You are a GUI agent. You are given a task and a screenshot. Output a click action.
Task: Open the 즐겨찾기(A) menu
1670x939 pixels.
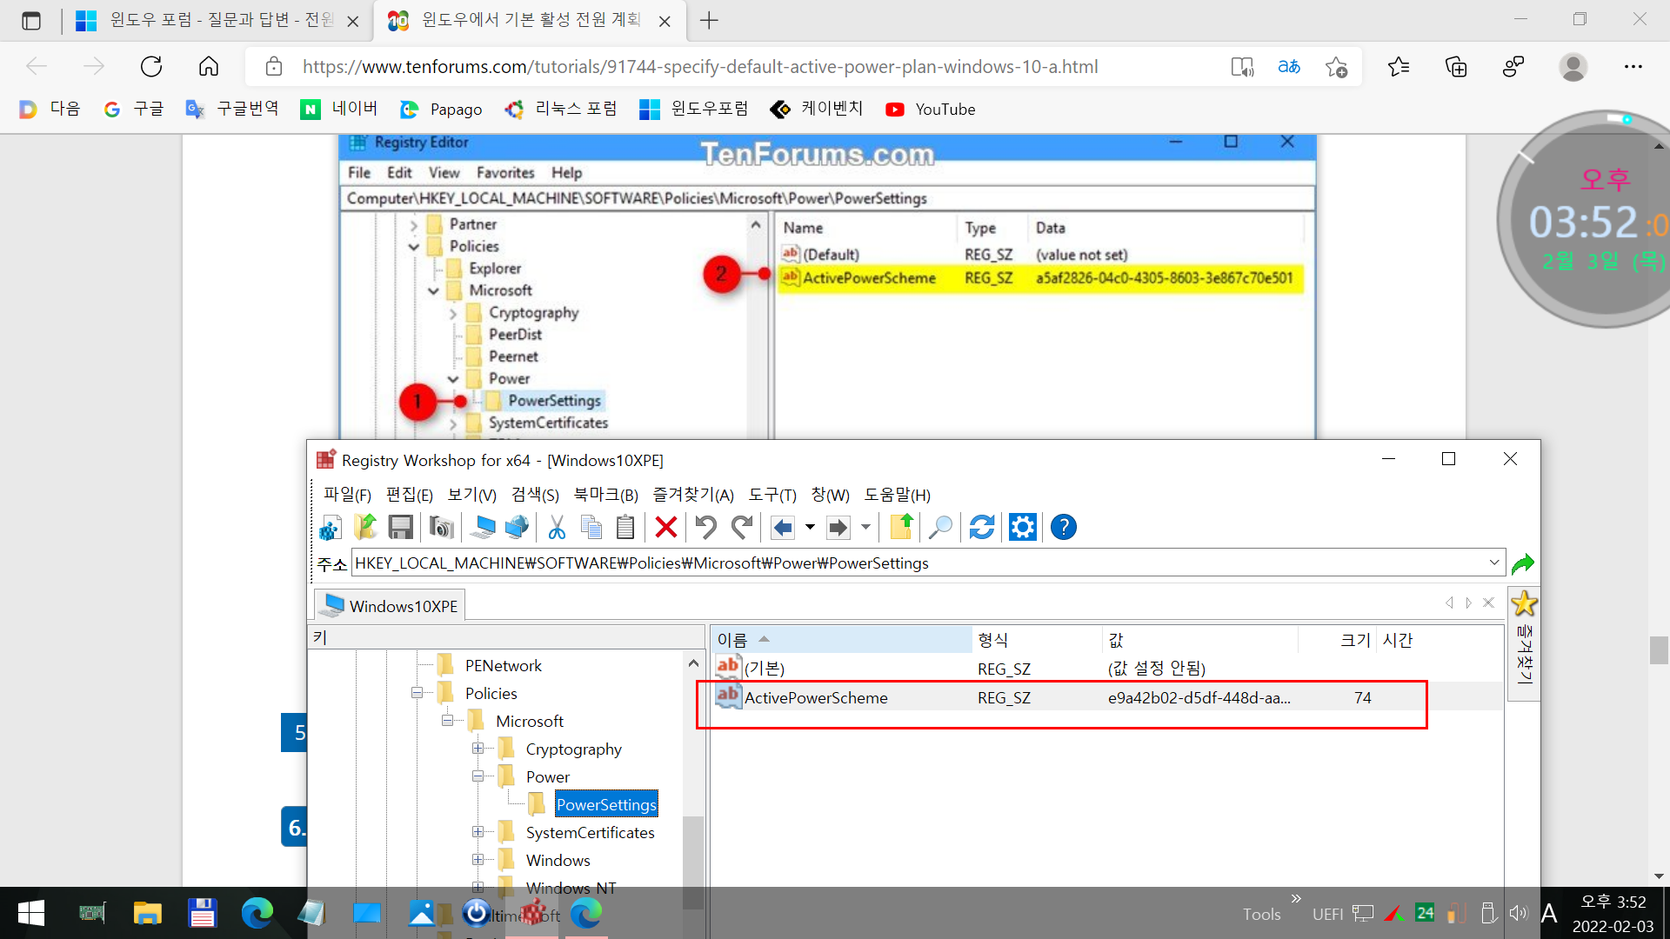[x=693, y=495]
